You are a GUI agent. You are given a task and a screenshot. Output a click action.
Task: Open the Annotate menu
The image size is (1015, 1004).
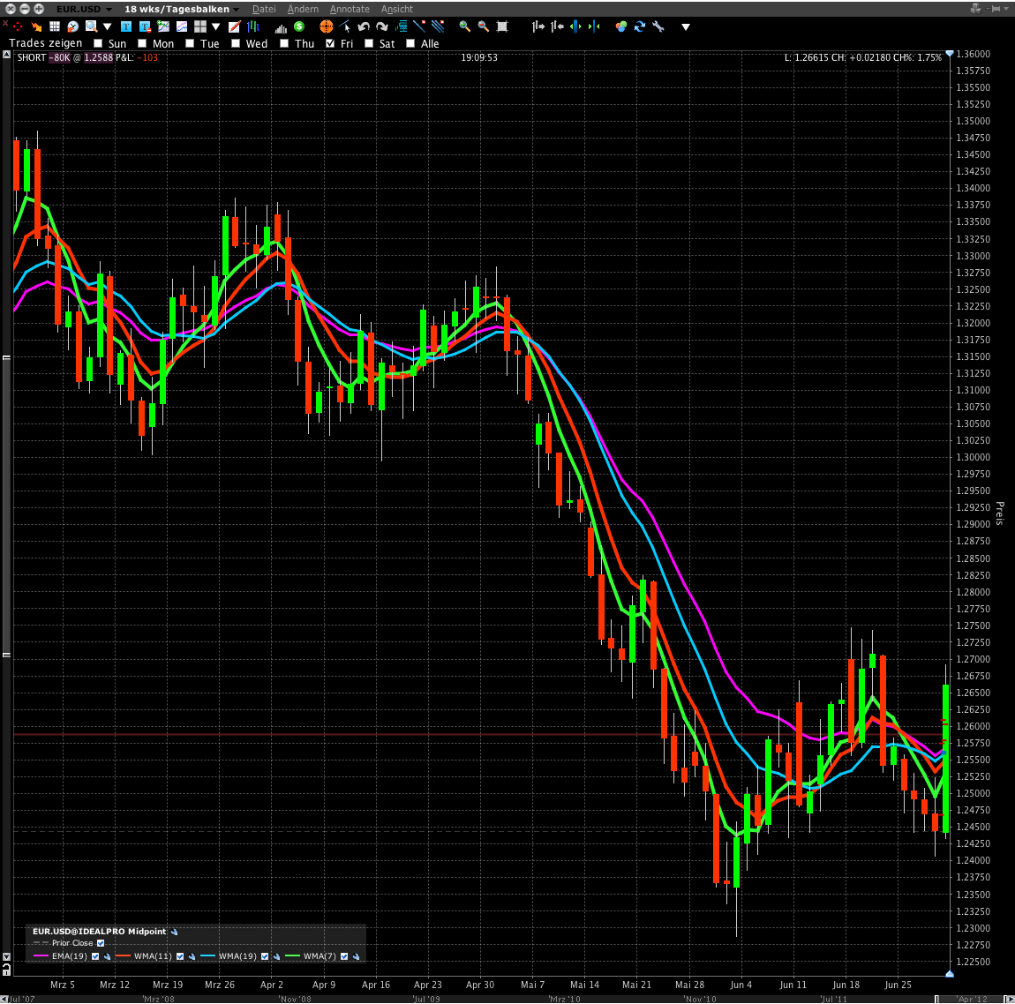350,9
